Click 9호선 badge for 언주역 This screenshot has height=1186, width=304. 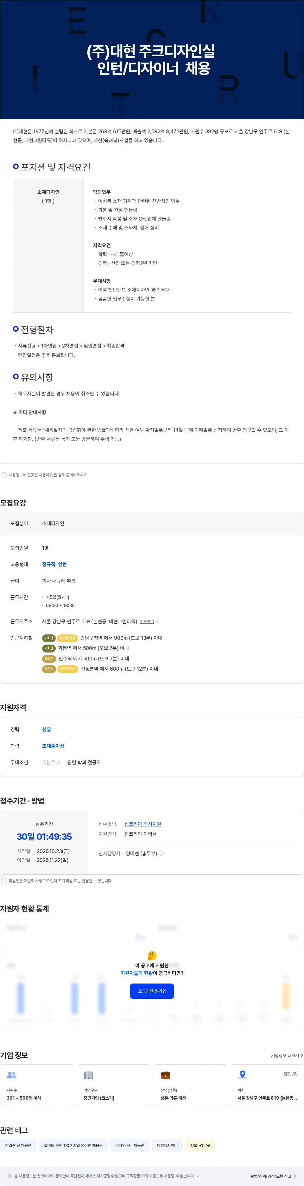49,658
